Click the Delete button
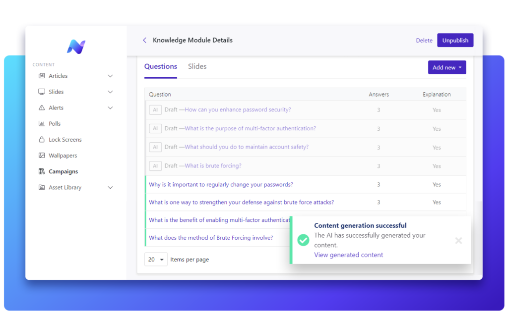The width and height of the screenshot is (508, 315). [424, 40]
